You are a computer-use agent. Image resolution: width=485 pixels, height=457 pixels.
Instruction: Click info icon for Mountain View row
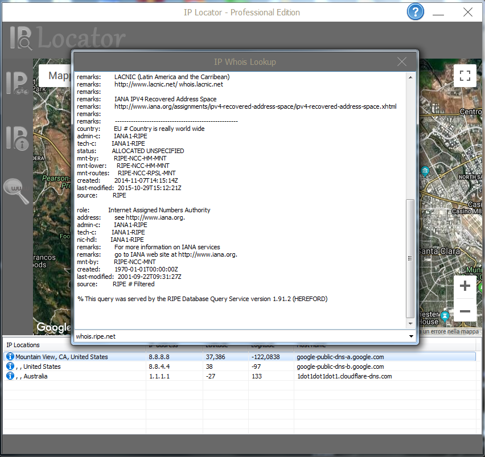point(10,356)
